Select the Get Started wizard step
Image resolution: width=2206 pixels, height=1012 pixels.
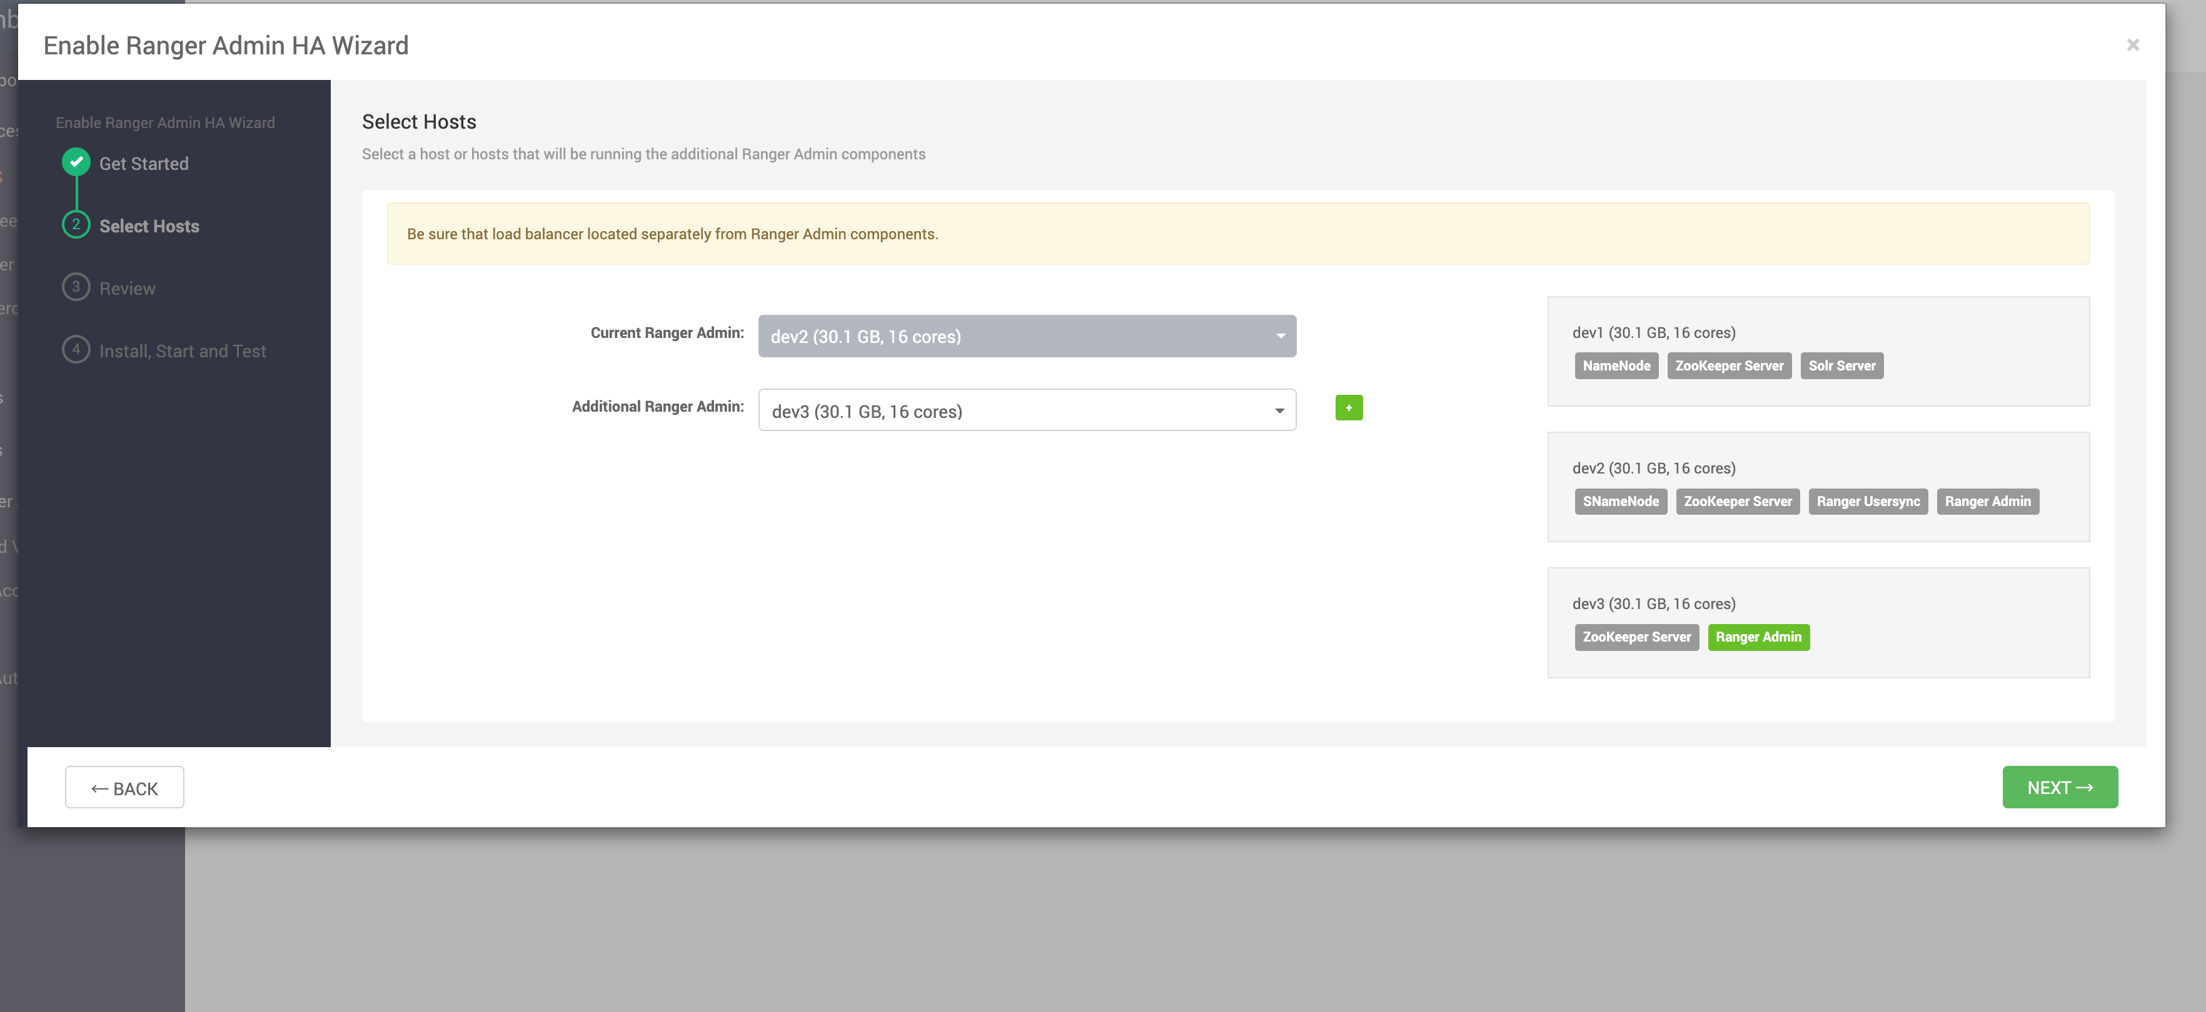coord(143,164)
